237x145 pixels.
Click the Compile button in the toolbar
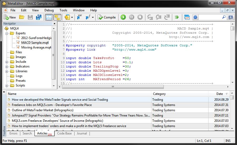click(107, 17)
